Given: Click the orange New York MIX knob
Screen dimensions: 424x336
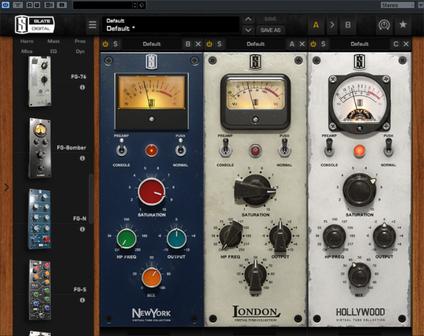Looking at the screenshot, I should click(152, 278).
